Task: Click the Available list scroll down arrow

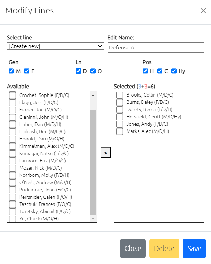Action: point(93,219)
